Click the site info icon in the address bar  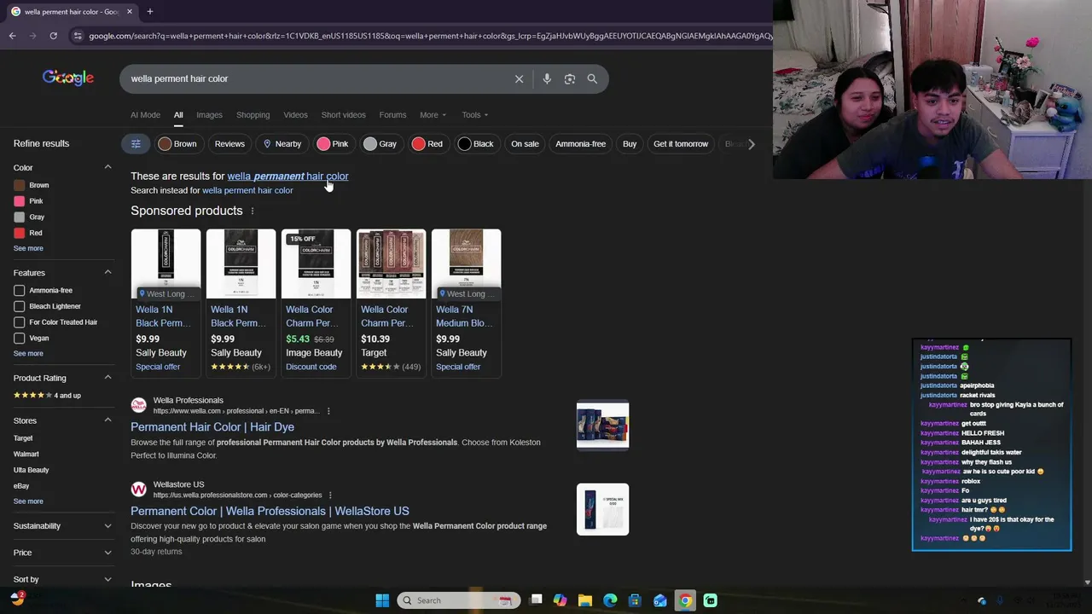point(78,36)
